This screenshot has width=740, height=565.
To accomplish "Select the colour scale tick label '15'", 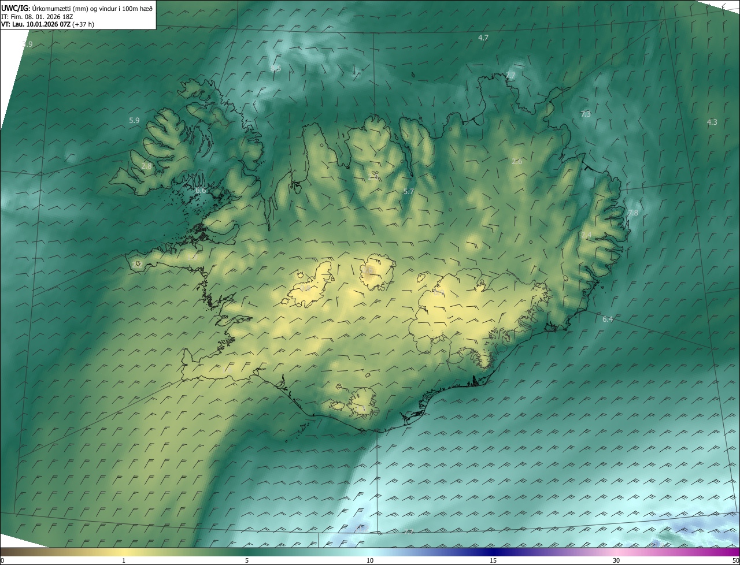I will 493,560.
